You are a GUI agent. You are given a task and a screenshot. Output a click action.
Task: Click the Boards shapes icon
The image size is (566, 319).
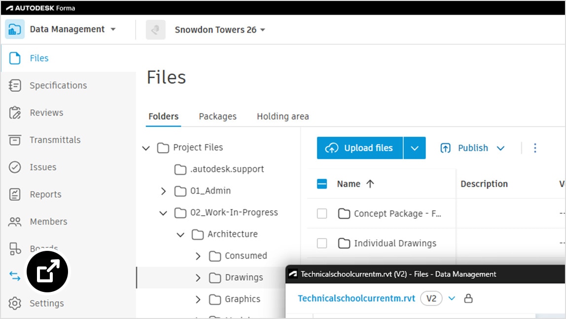click(15, 249)
